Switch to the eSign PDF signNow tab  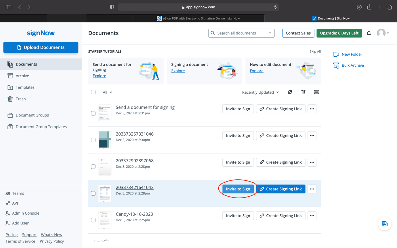(198, 18)
